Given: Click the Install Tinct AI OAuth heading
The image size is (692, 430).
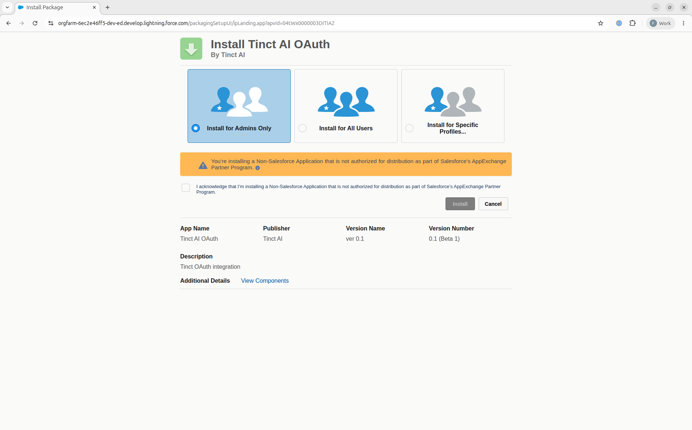Looking at the screenshot, I should point(270,44).
